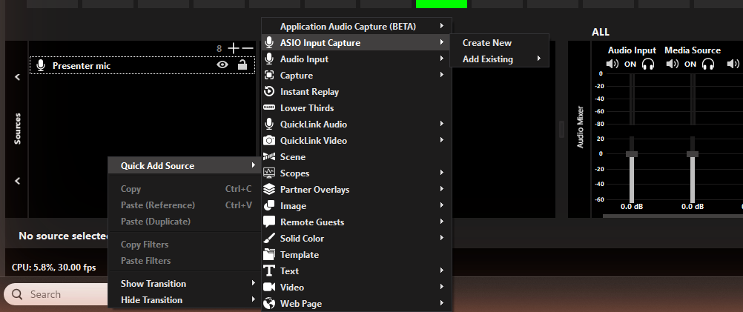Toggle Presenter mic visibility eye
The image size is (743, 312).
click(222, 65)
